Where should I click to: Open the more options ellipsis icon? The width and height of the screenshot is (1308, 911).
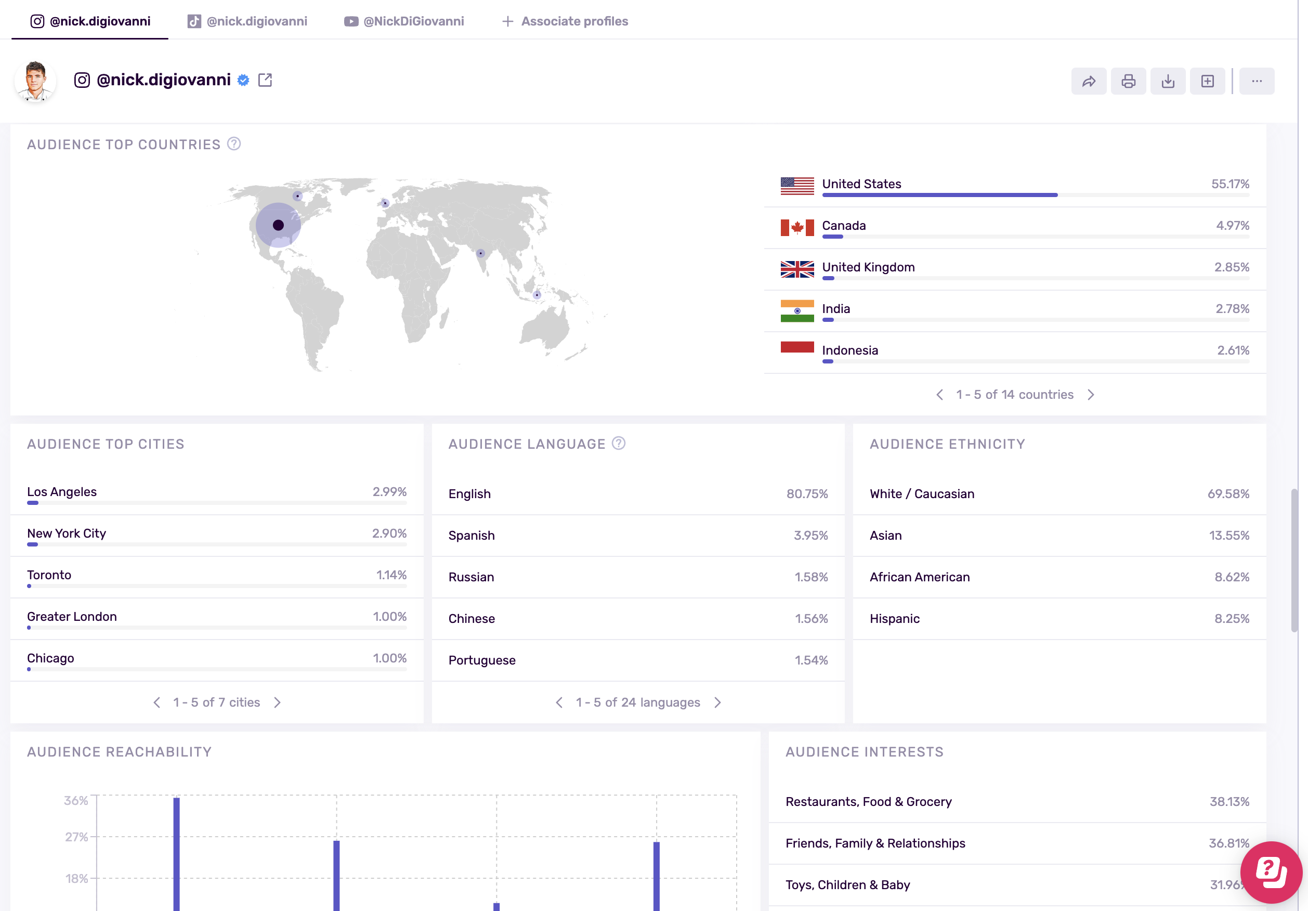point(1257,81)
